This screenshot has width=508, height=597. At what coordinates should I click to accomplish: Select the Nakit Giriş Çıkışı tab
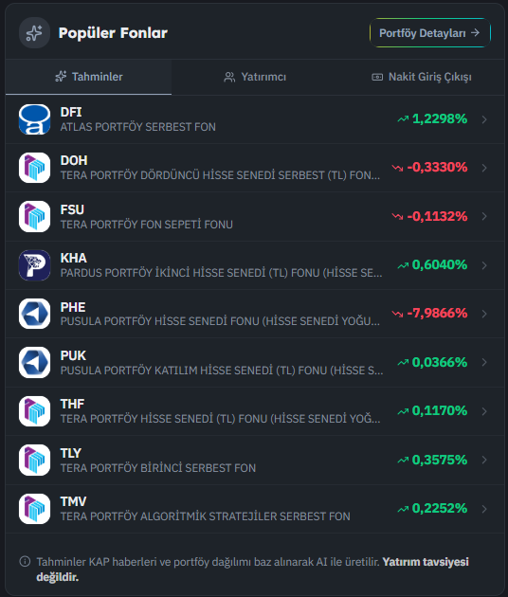[x=422, y=77]
